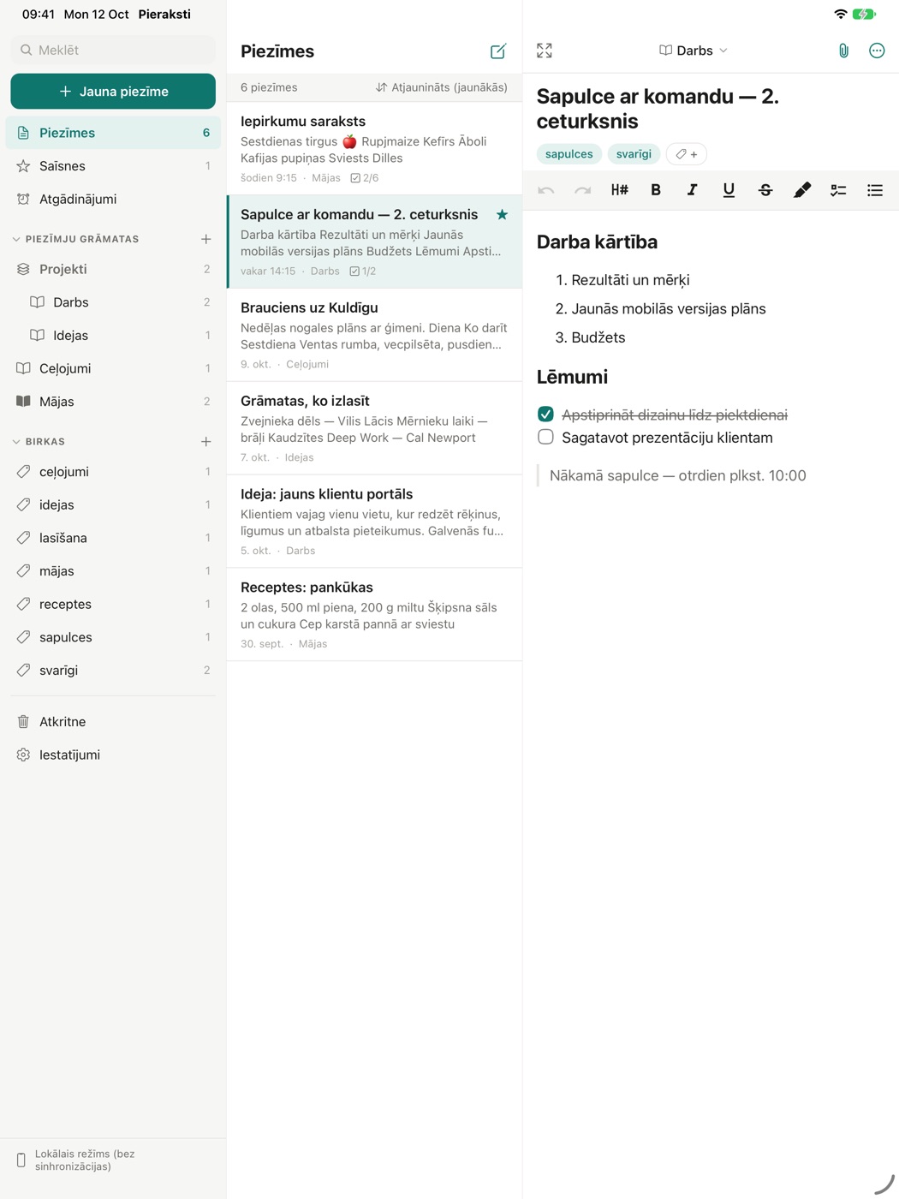Toggle italic formatting
Image resolution: width=899 pixels, height=1199 pixels.
click(x=692, y=190)
